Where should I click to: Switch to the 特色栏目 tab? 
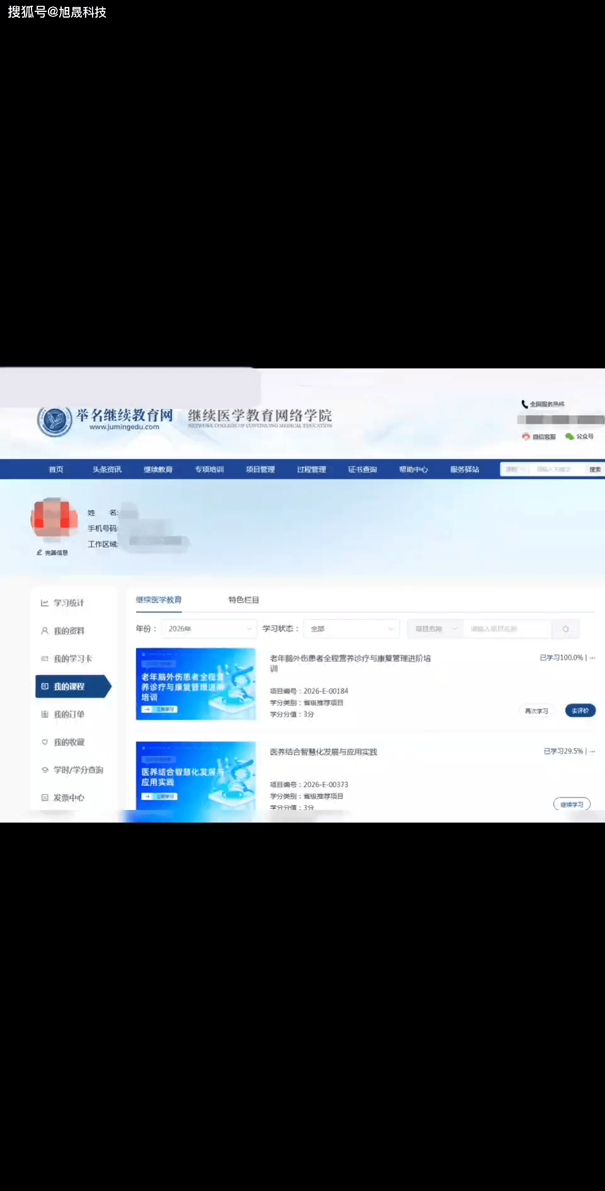[243, 600]
